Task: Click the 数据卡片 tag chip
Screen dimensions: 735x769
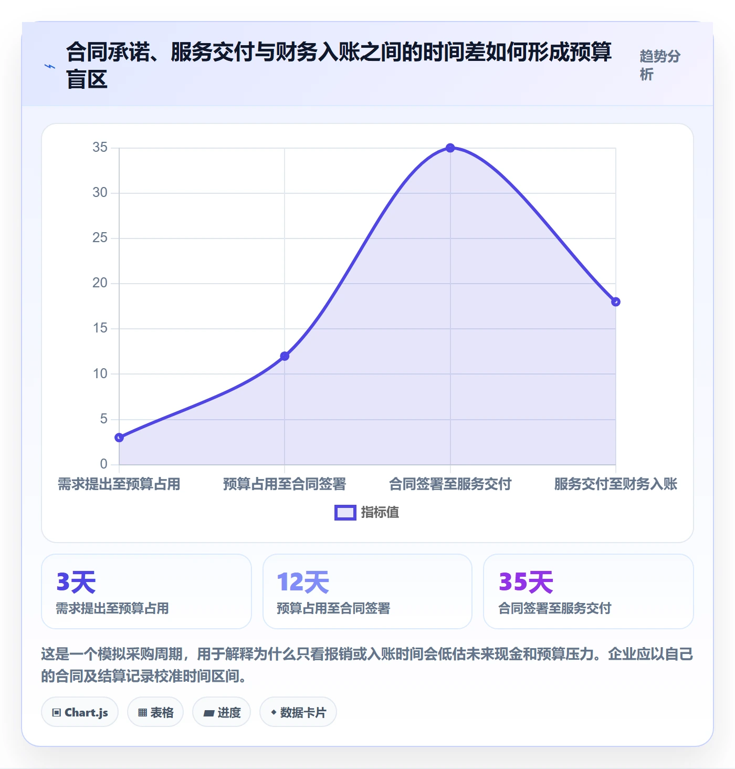Action: pos(298,712)
